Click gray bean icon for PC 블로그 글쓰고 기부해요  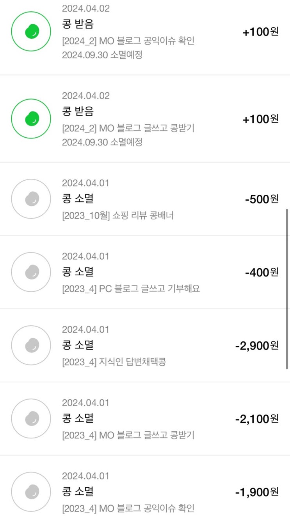tap(31, 272)
